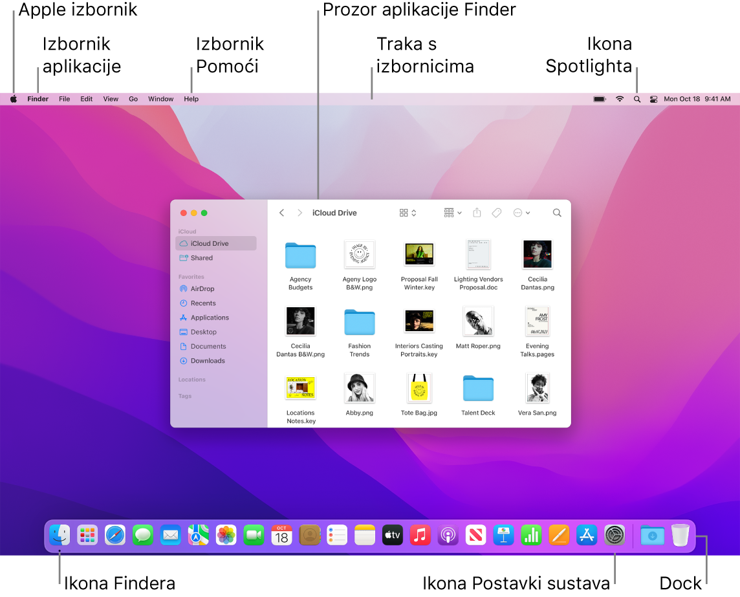Screen dimensions: 740x597
Task: Open the Help menu in the menu bar
Action: (x=191, y=99)
